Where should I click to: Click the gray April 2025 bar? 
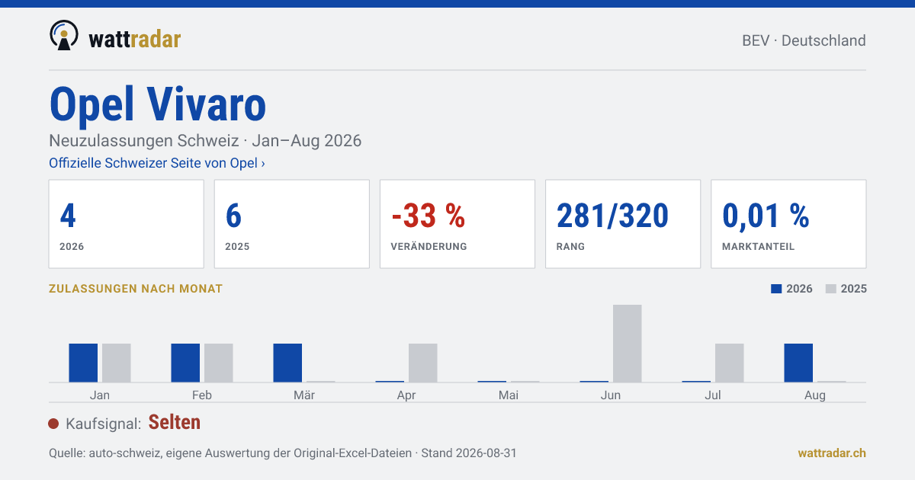pyautogui.click(x=423, y=363)
